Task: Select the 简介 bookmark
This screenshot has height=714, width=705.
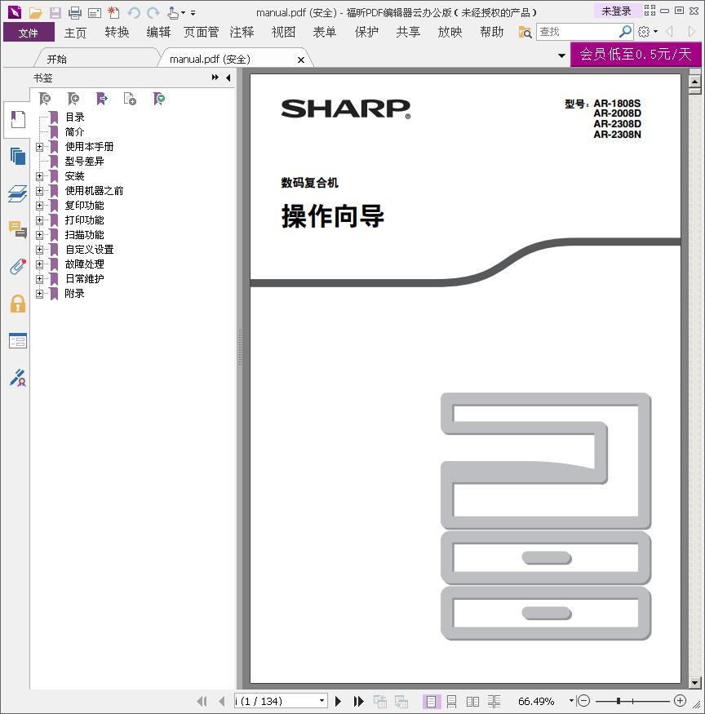Action: [x=75, y=132]
